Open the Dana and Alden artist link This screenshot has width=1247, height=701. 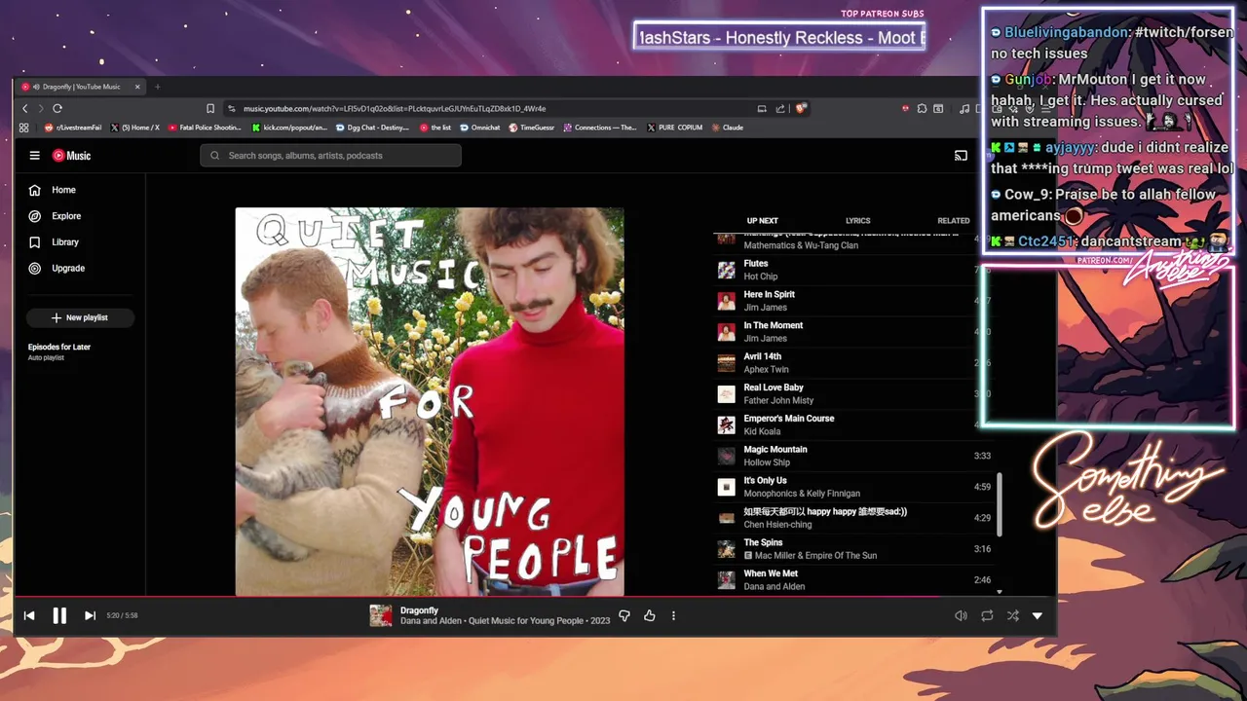click(430, 621)
